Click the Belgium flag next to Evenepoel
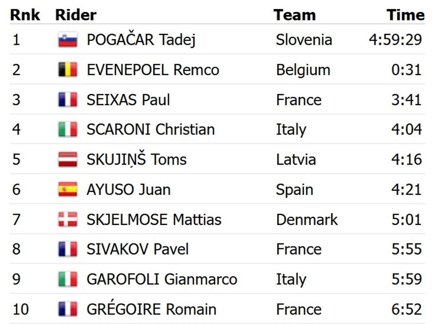 [x=68, y=70]
